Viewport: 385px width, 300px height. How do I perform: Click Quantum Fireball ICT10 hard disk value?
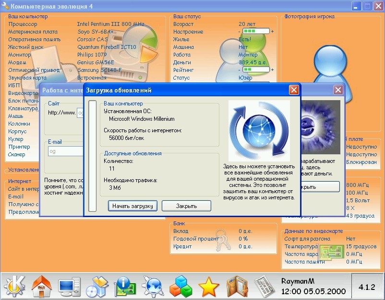[x=107, y=47]
